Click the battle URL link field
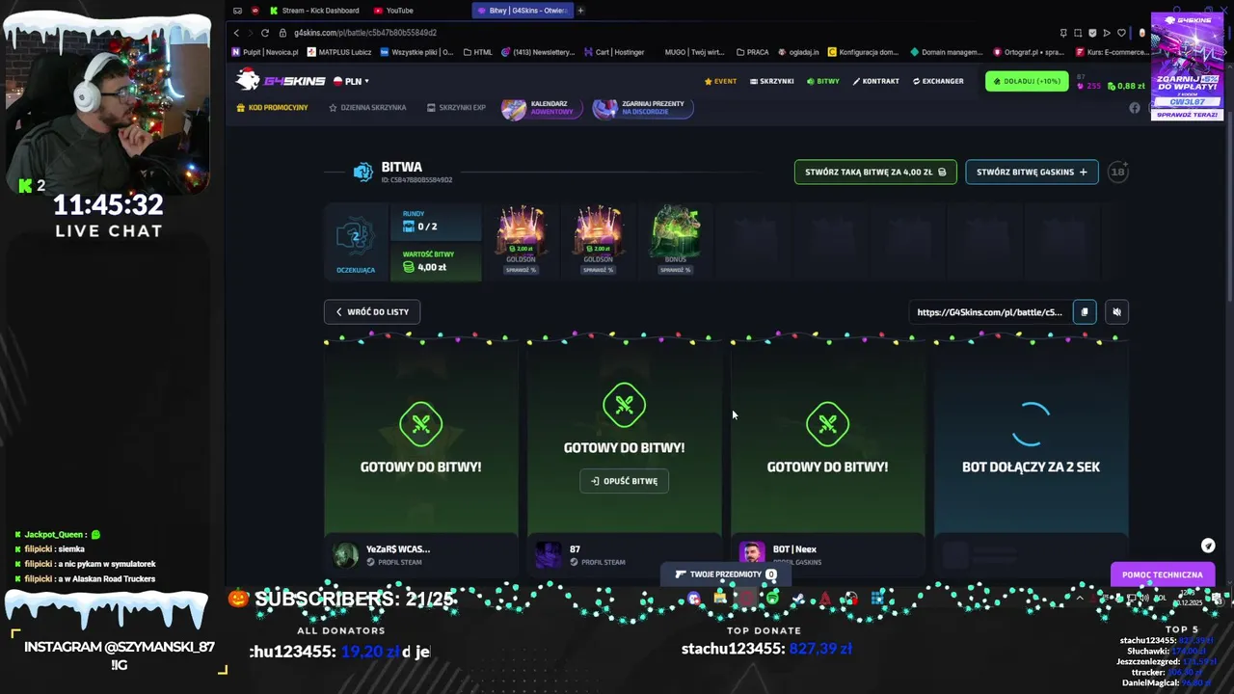The image size is (1234, 694). click(989, 311)
